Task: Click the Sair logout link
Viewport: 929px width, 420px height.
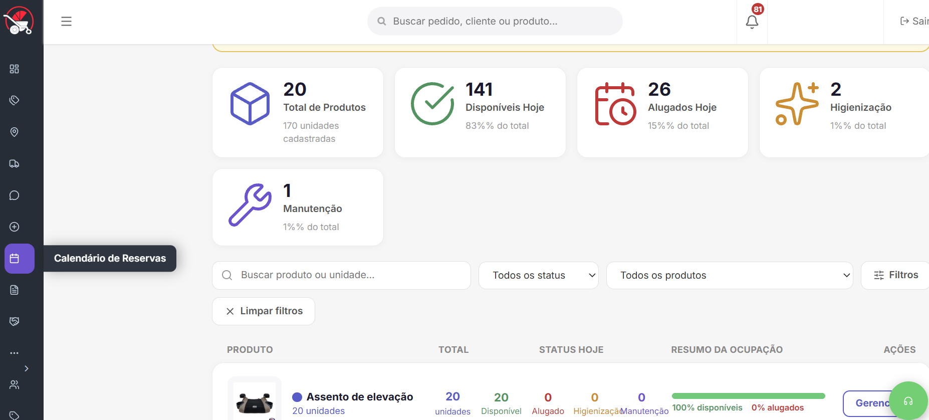Action: pos(914,21)
